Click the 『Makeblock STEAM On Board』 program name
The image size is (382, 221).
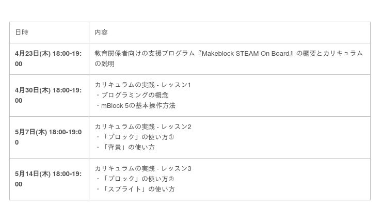coord(246,53)
